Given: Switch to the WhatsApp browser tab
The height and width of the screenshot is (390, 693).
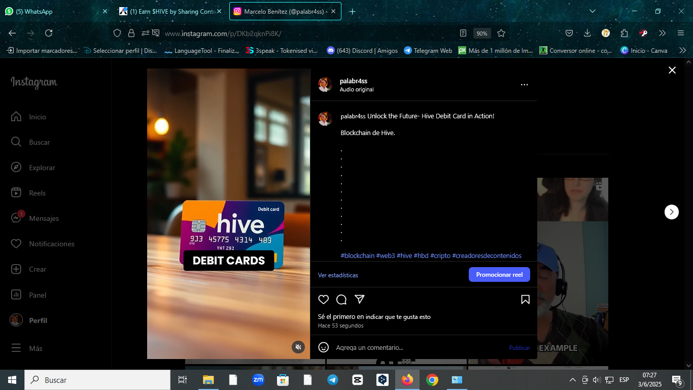Looking at the screenshot, I should coord(55,11).
